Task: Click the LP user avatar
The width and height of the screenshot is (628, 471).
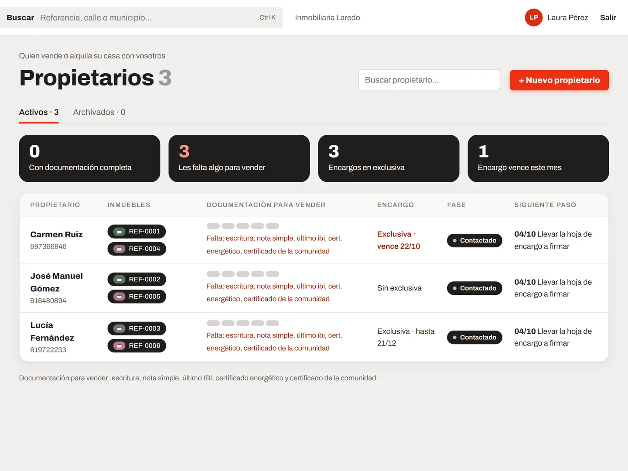Action: [533, 17]
